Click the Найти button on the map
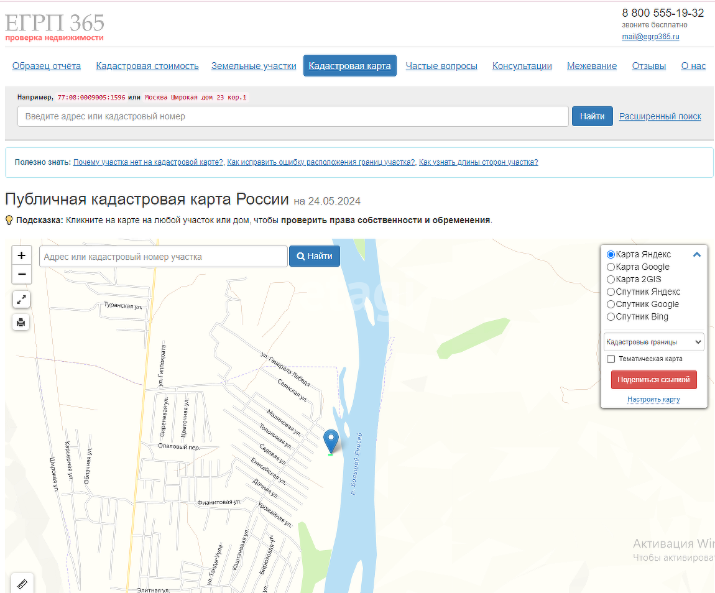 [314, 256]
